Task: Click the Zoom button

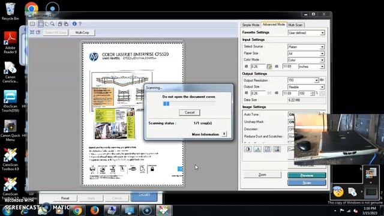Action: [262, 175]
